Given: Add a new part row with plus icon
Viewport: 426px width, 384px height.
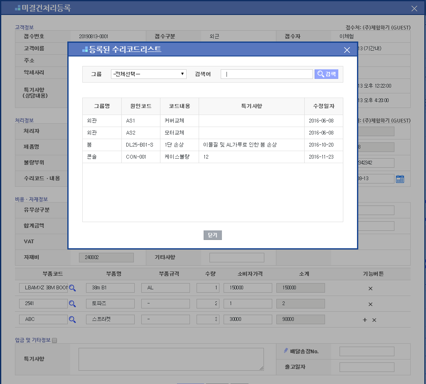Looking at the screenshot, I should pos(365,320).
